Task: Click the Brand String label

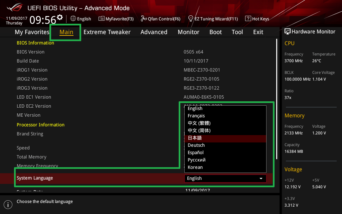Action: point(30,134)
